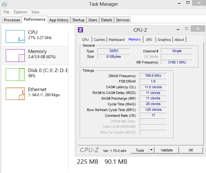Click the Memory 2.4/3.9 GB (62%) label
Viewport: 206px width, 173px height.
coord(42,54)
